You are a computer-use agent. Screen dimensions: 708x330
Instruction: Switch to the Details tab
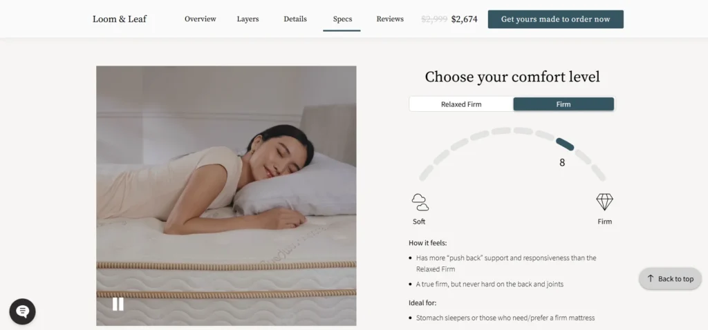(x=295, y=19)
